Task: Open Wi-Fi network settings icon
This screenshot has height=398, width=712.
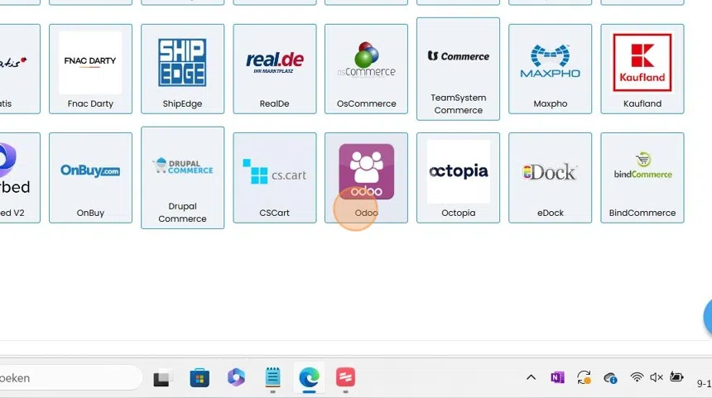Action: (x=637, y=377)
